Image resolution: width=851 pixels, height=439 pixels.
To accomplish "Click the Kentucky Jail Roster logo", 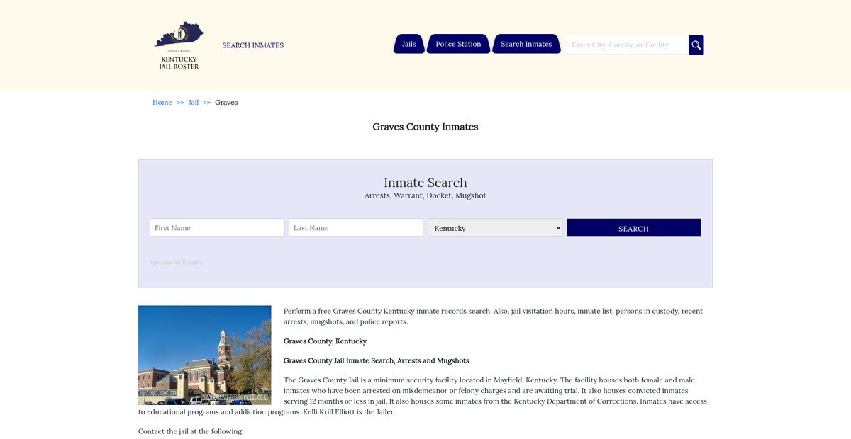I will [x=179, y=45].
